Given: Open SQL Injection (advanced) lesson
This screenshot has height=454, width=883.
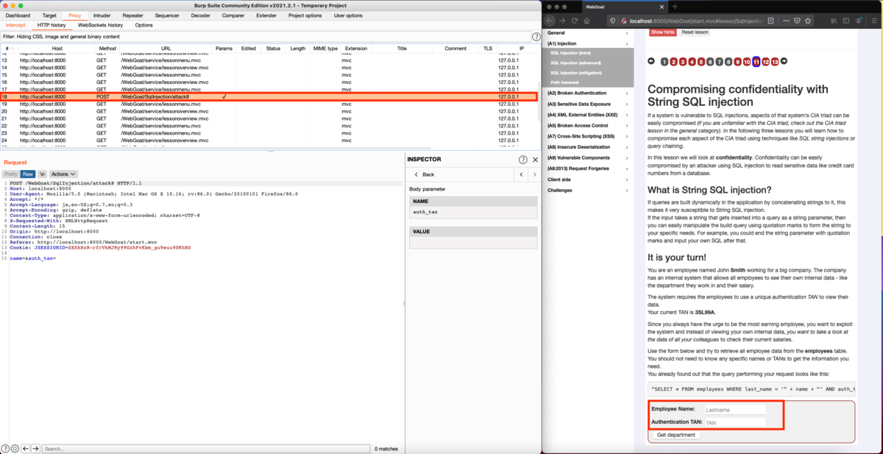Looking at the screenshot, I should [x=575, y=63].
